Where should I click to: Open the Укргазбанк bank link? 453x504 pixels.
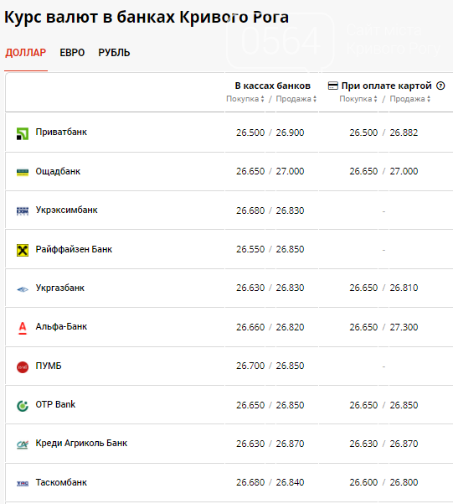(60, 288)
